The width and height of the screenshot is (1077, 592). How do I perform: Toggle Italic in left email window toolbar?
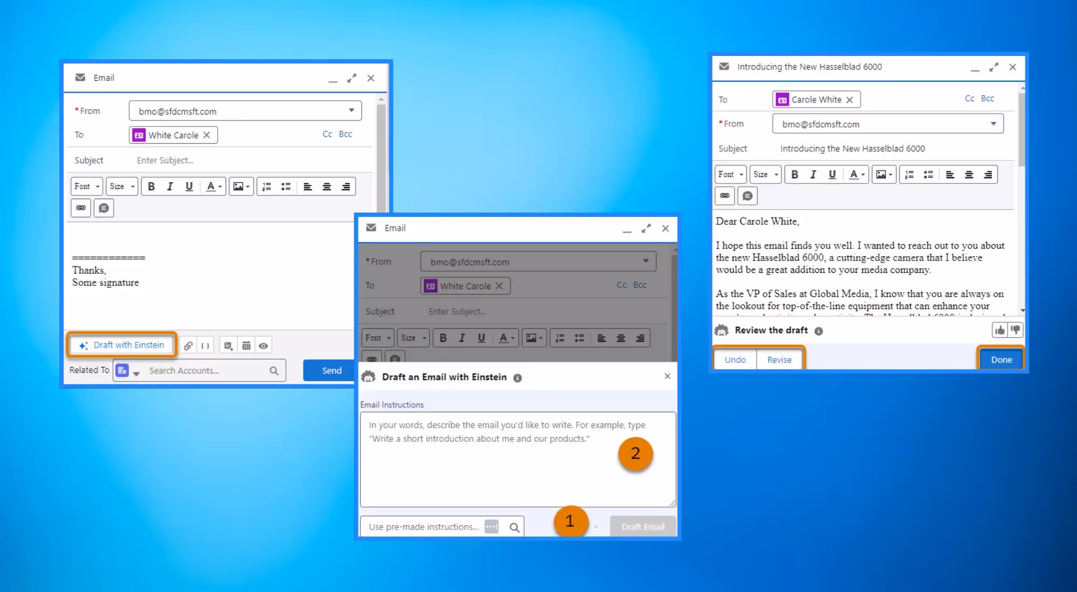(x=170, y=186)
